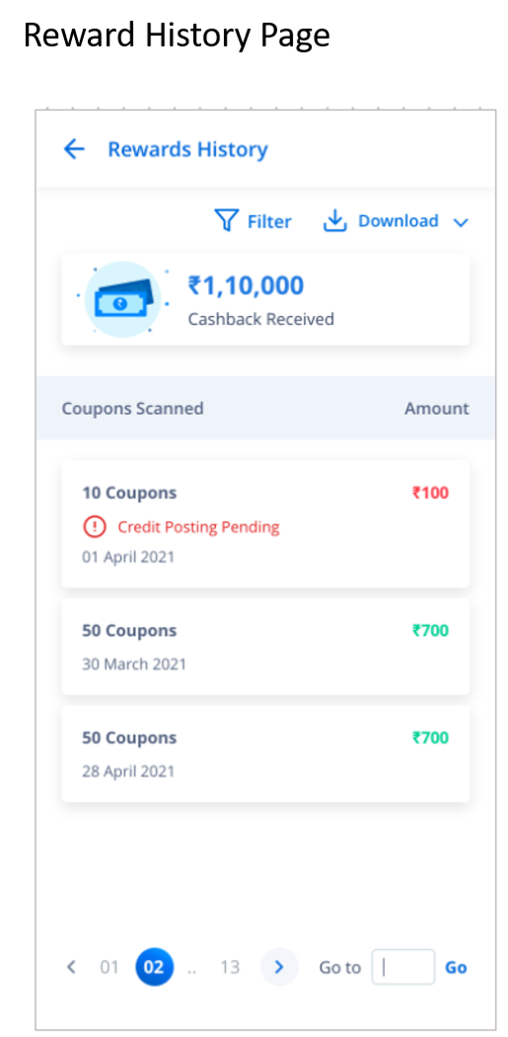The image size is (508, 1037).
Task: Open the Rewards History title link
Action: [x=188, y=149]
